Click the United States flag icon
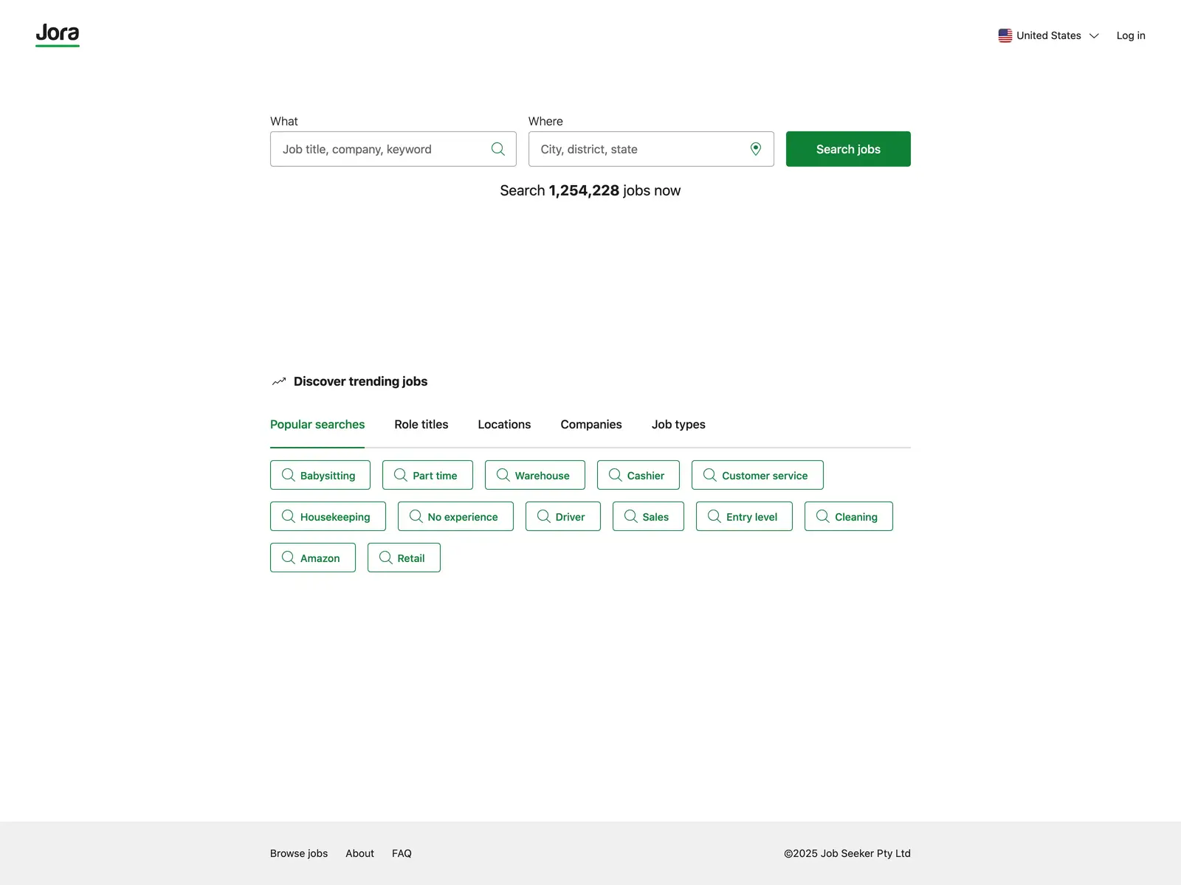The width and height of the screenshot is (1181, 885). click(x=1005, y=35)
